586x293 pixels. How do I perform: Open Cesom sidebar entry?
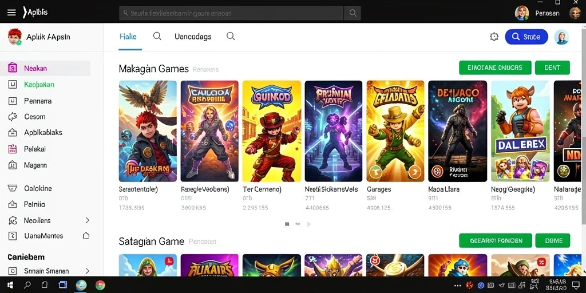(35, 117)
